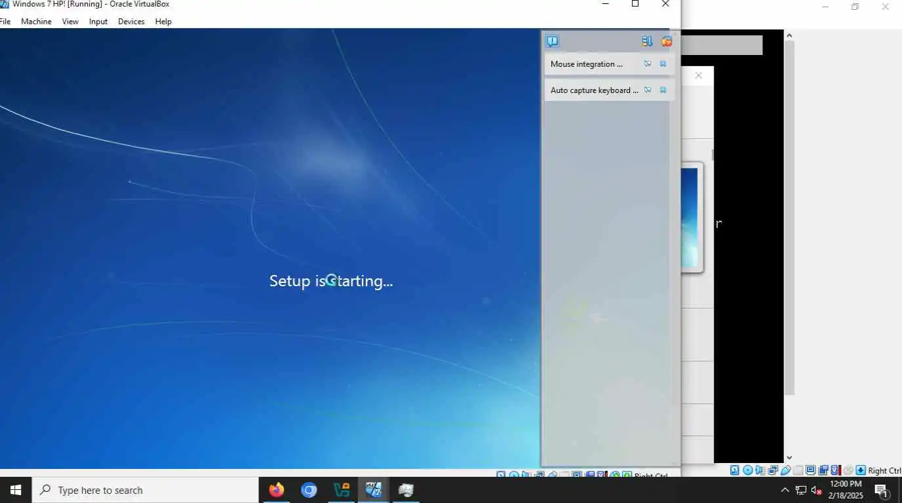Launch Firefox from the taskbar
Screen dimensions: 902x503
click(277, 490)
